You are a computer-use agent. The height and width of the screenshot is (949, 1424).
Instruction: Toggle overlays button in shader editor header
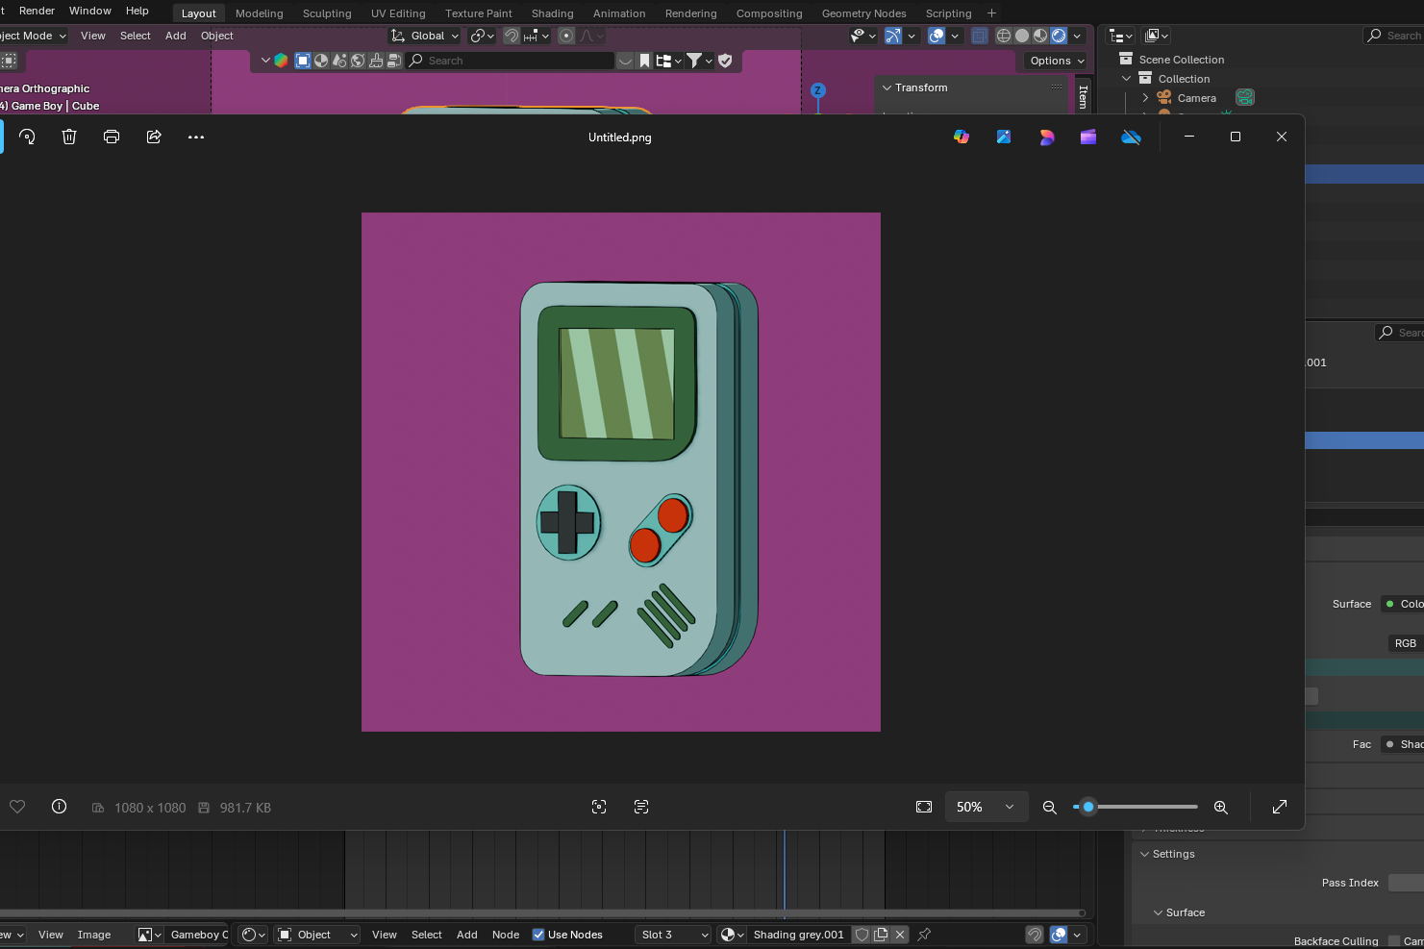pyautogui.click(x=1059, y=935)
